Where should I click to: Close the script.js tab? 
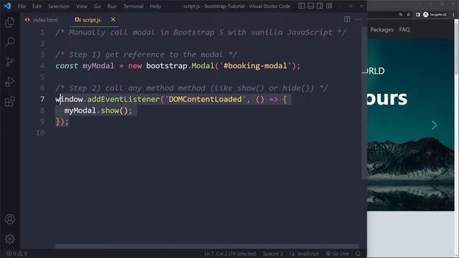(113, 19)
